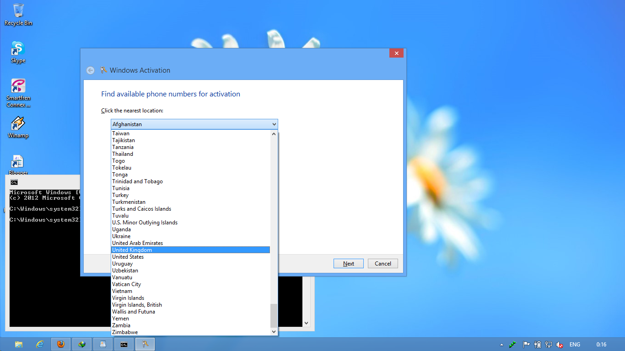625x351 pixels.
Task: Select Turkmenistan from the list
Action: (x=191, y=202)
